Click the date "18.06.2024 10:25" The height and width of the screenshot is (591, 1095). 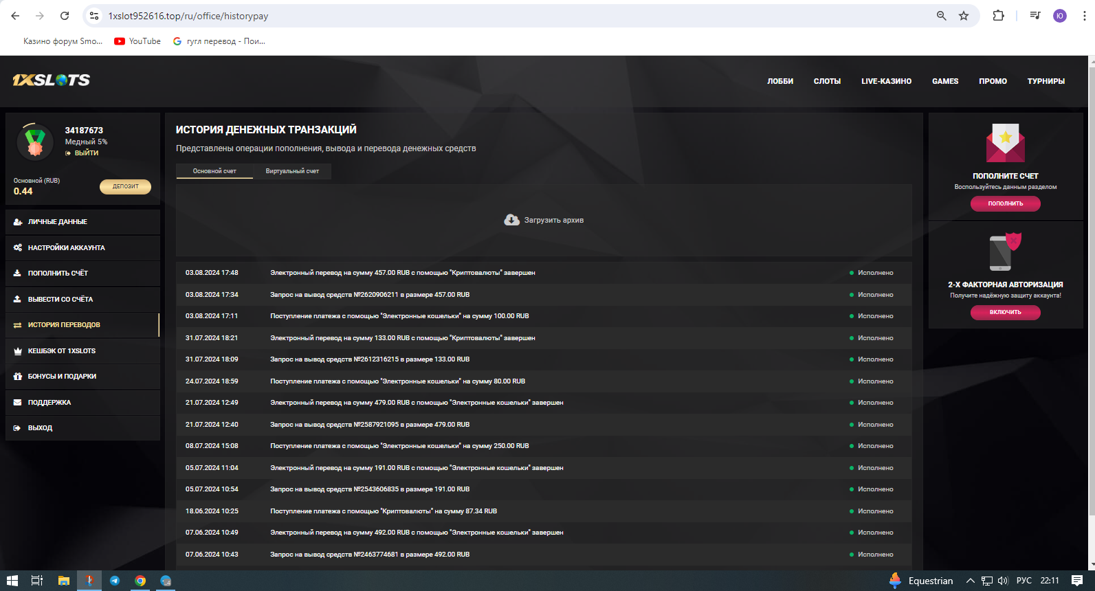click(x=212, y=511)
